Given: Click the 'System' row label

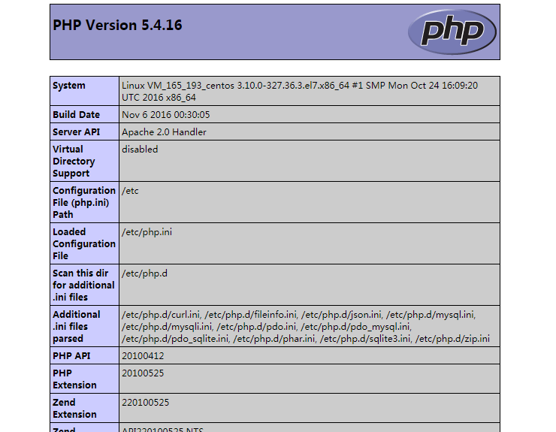Looking at the screenshot, I should click(69, 86).
